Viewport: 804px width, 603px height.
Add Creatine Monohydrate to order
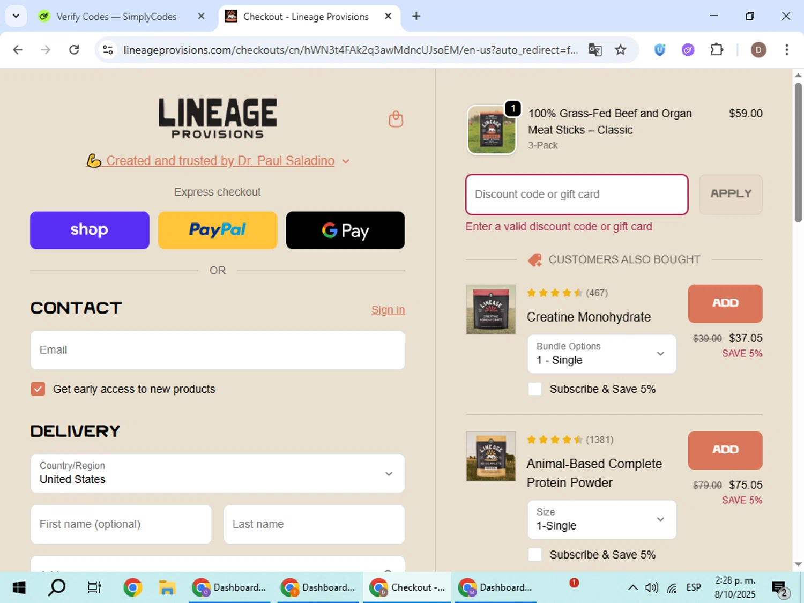point(725,303)
